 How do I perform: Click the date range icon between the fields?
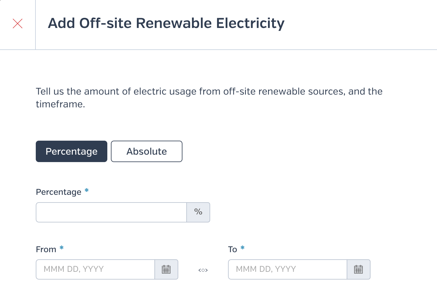tap(203, 270)
